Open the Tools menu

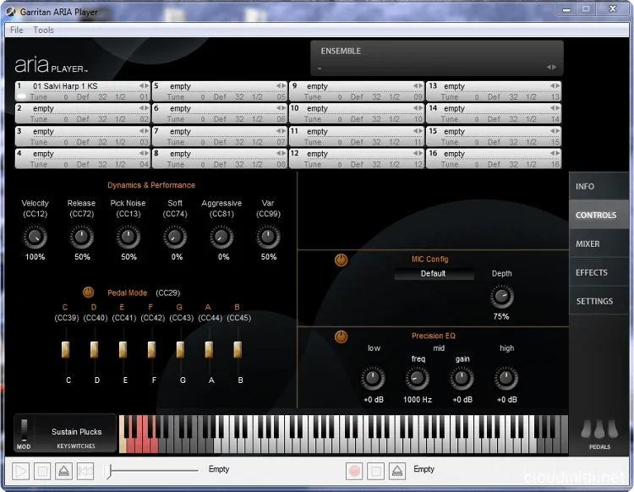(43, 30)
